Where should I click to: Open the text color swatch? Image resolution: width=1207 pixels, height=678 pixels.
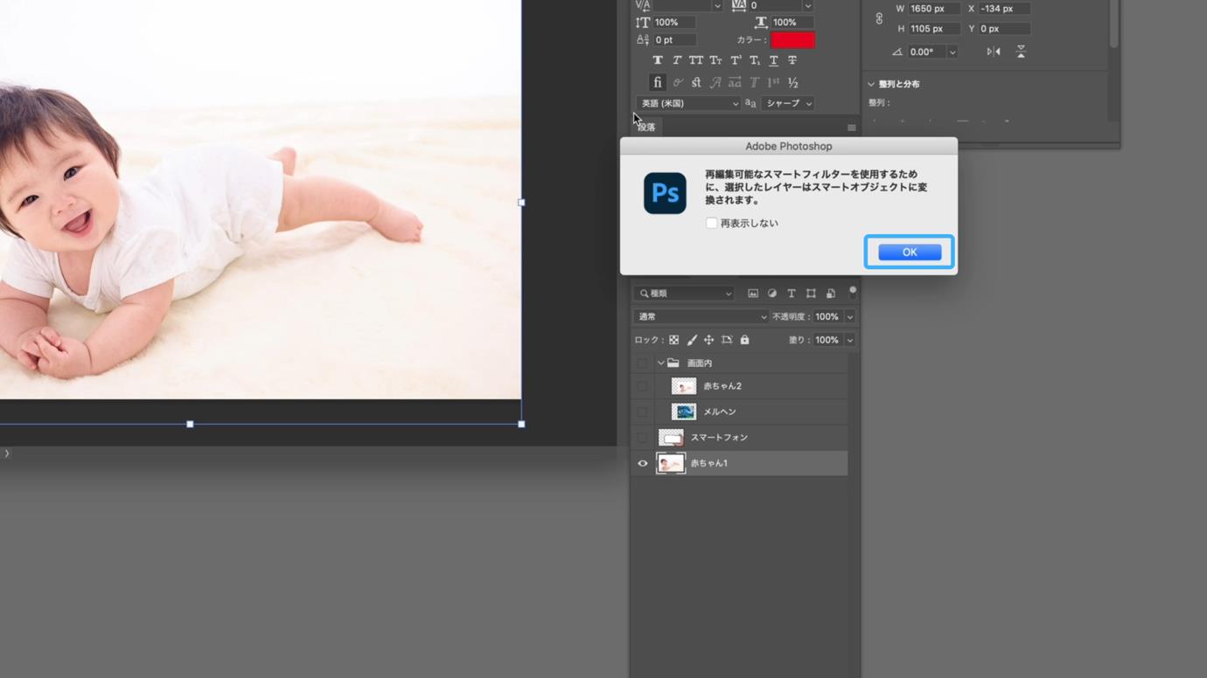tap(792, 40)
